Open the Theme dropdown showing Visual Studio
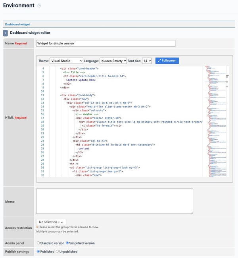Viewport: 238px width, 258px height. point(66,61)
